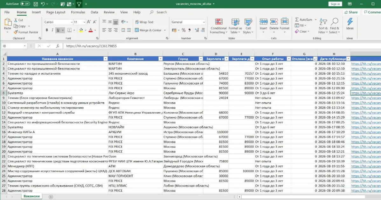
Task: Toggle Bold formatting
Action: [x=47, y=30]
